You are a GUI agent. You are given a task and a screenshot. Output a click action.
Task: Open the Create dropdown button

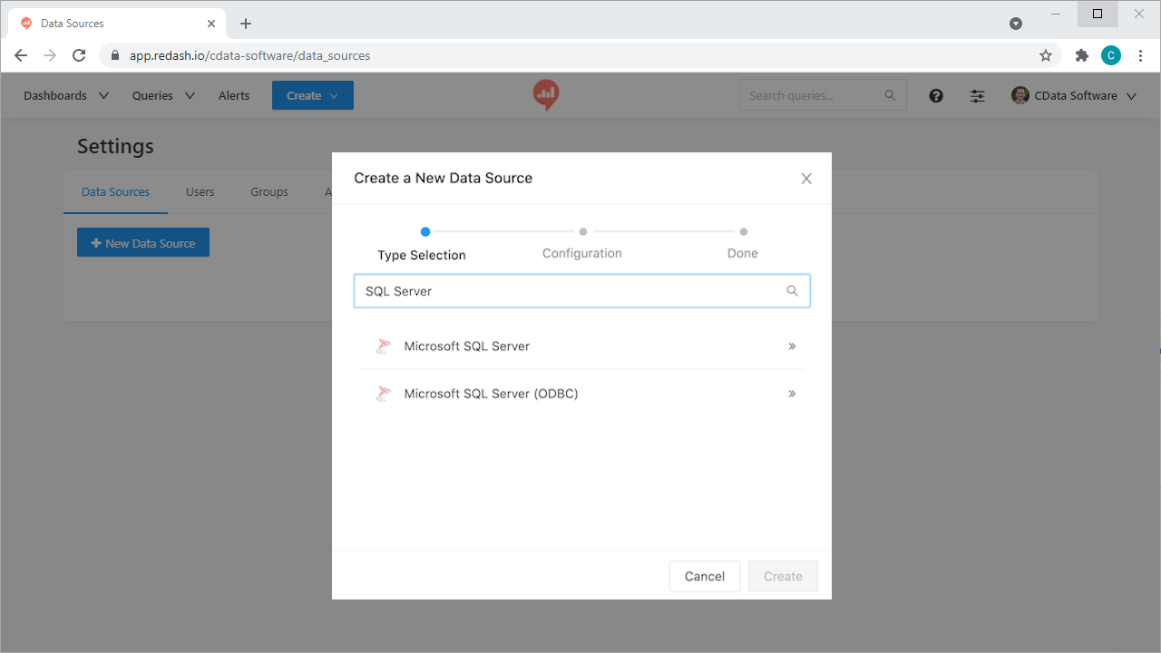click(313, 95)
